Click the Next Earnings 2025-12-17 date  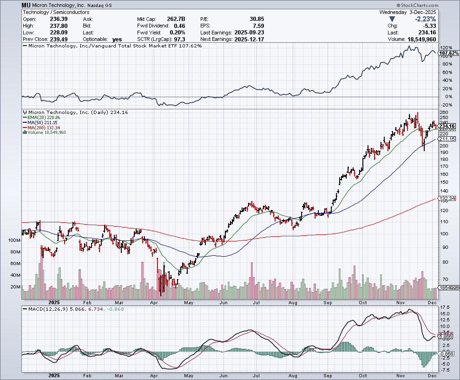coord(250,40)
